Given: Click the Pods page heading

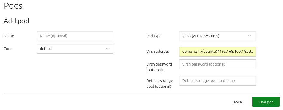Looking at the screenshot, I should coord(13,6).
